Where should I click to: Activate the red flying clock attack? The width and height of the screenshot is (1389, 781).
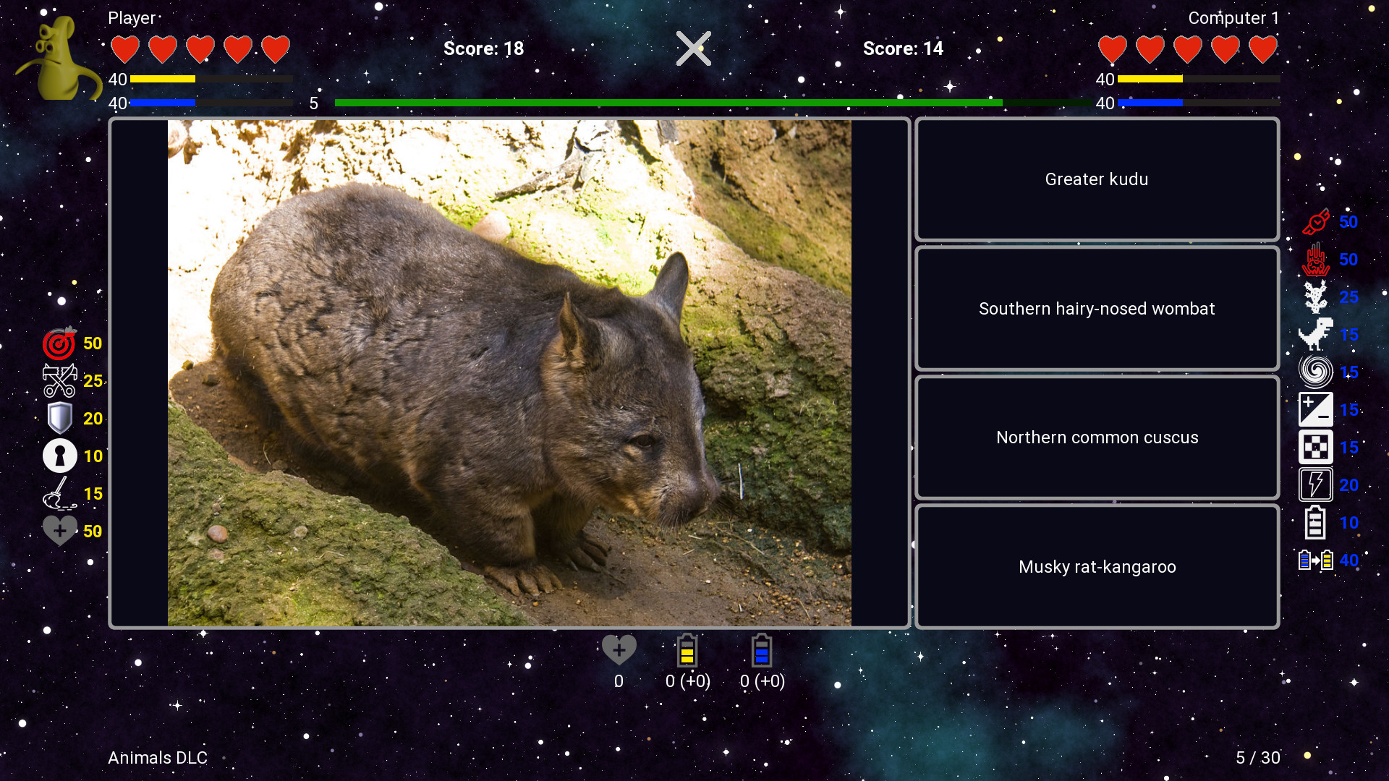pos(1317,222)
